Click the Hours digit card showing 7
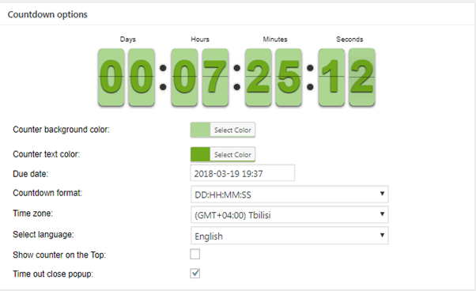 pyautogui.click(x=215, y=77)
